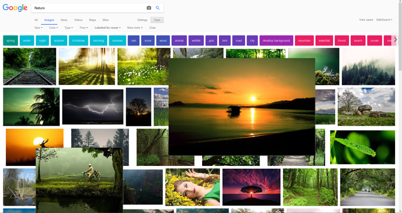The image size is (402, 213).
Task: Open the sunbeams through forest thumbnail
Action: pos(87,67)
